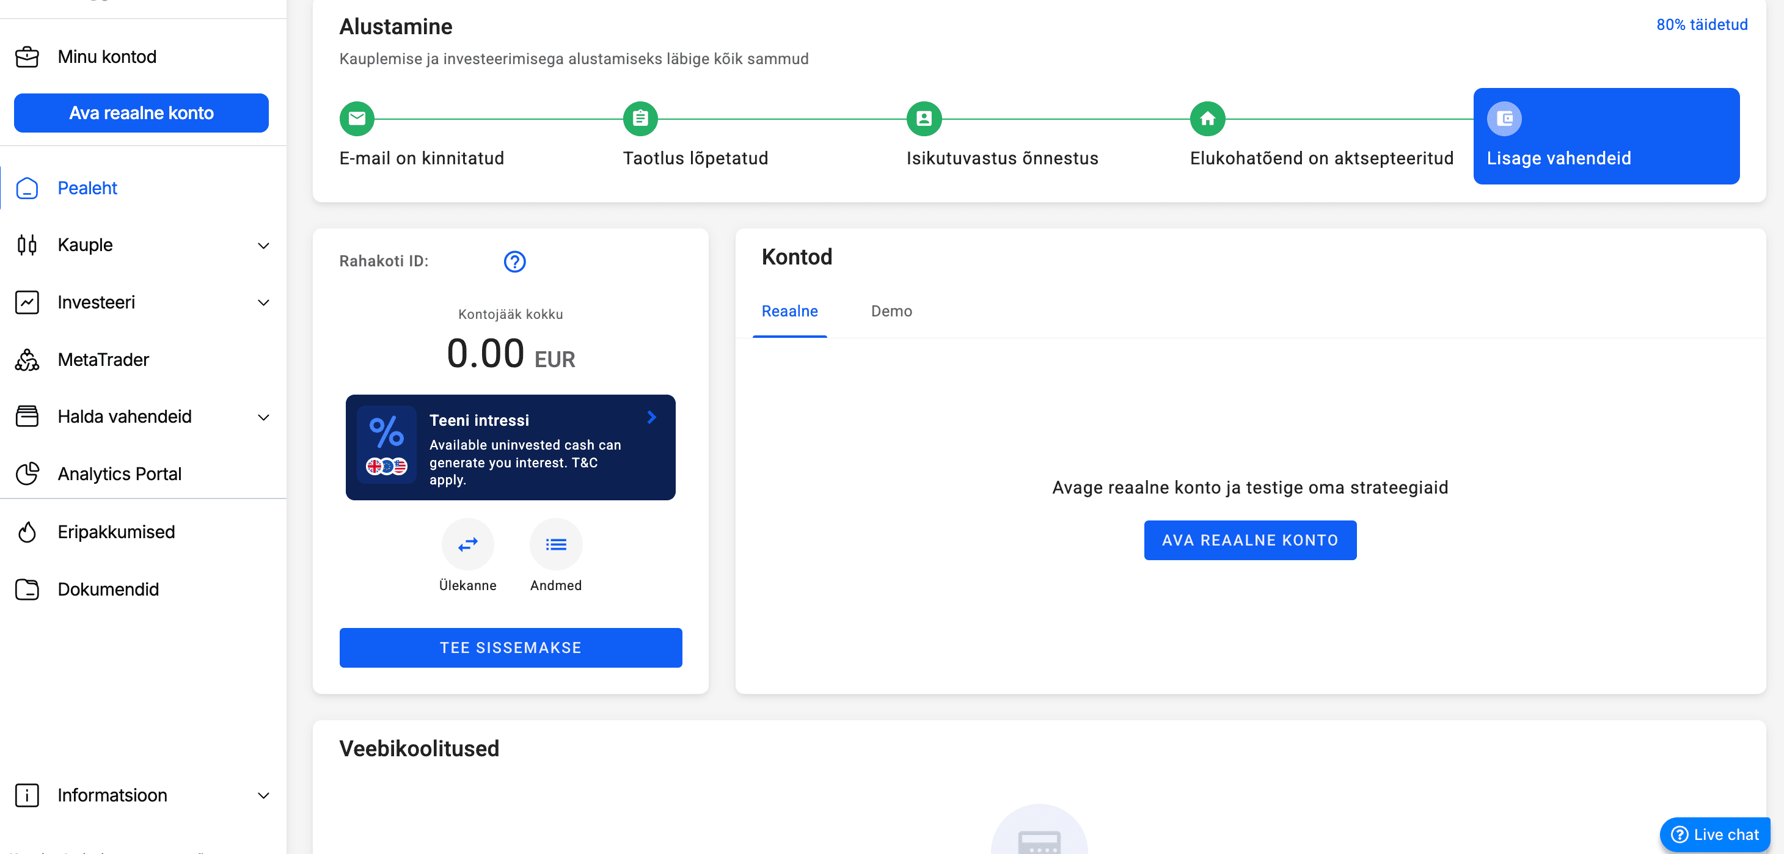
Task: Click the Analytics Portal pie chart icon
Action: (x=27, y=474)
